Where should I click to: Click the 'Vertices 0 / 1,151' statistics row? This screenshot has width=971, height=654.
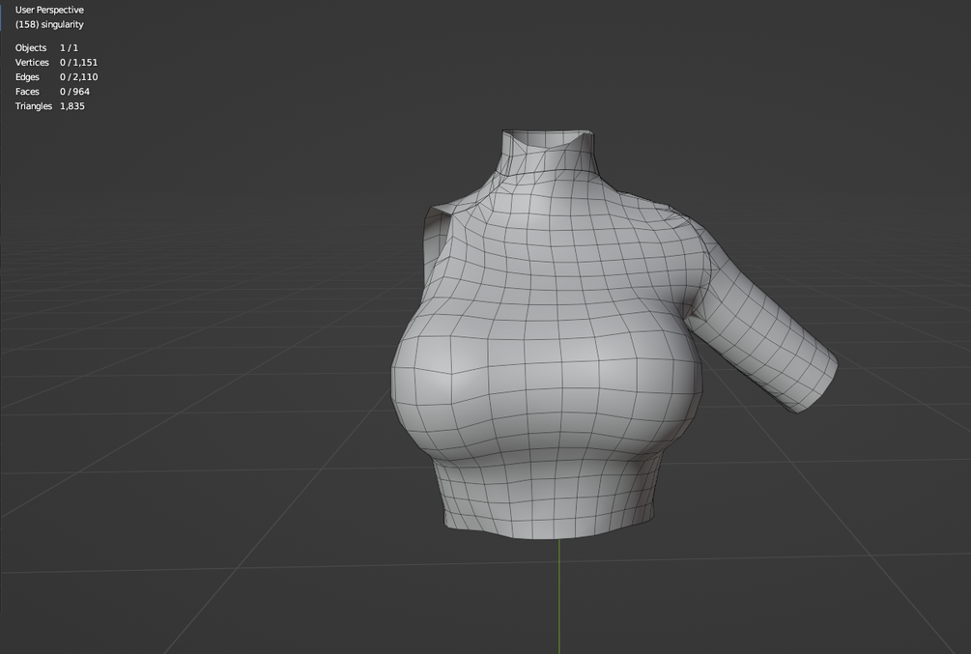tap(56, 63)
